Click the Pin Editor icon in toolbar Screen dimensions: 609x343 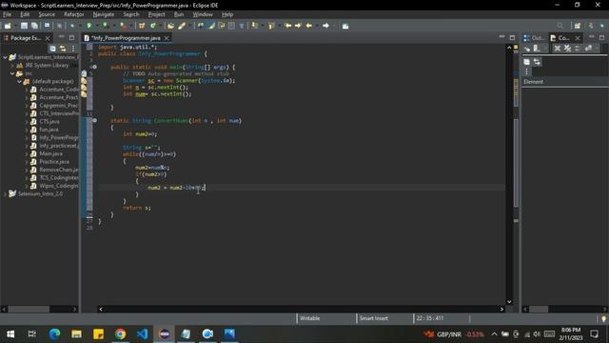click(345, 26)
